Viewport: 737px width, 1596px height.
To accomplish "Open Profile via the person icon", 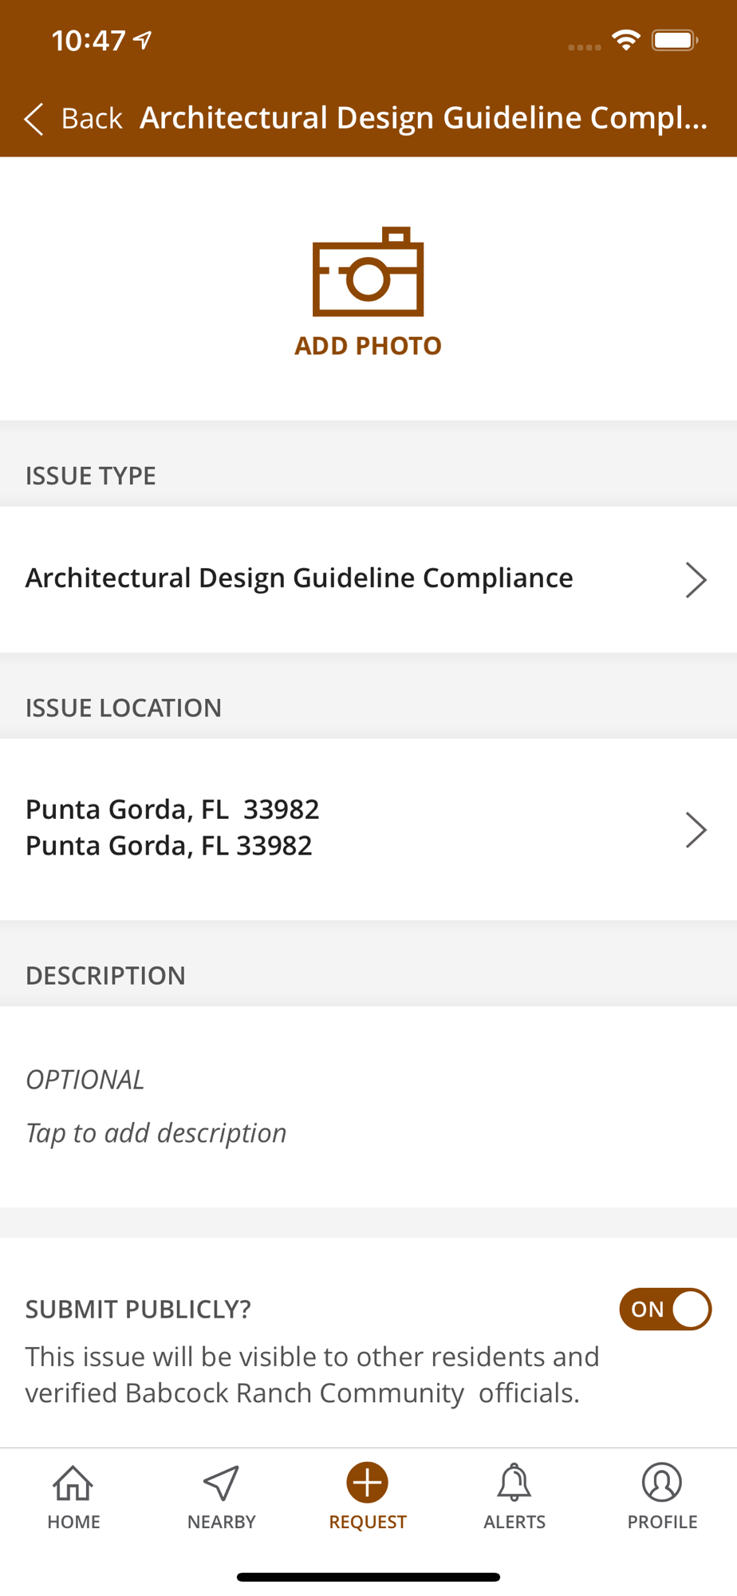I will tap(662, 1483).
